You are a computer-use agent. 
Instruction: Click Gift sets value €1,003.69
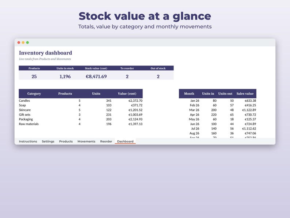136,114
